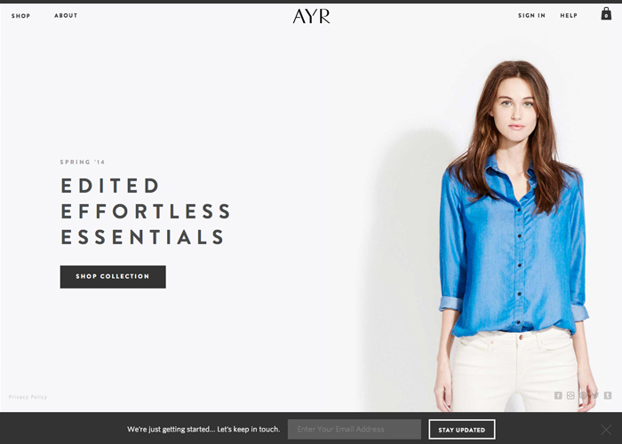
Task: Click the AYR logo at top center
Action: pos(311,16)
